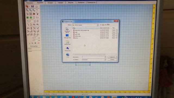
Task: Click the red magnet snap icon
Action: point(34,14)
